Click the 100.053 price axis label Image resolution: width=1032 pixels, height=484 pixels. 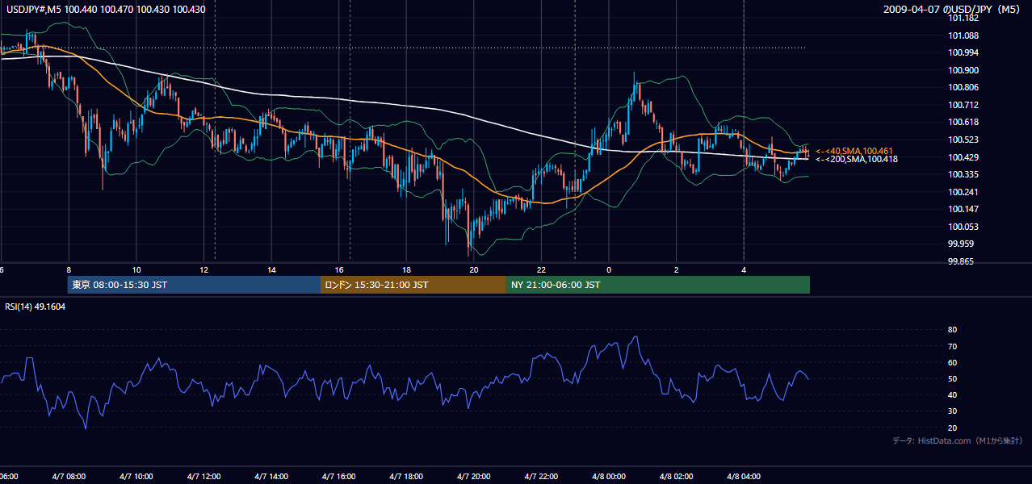963,227
